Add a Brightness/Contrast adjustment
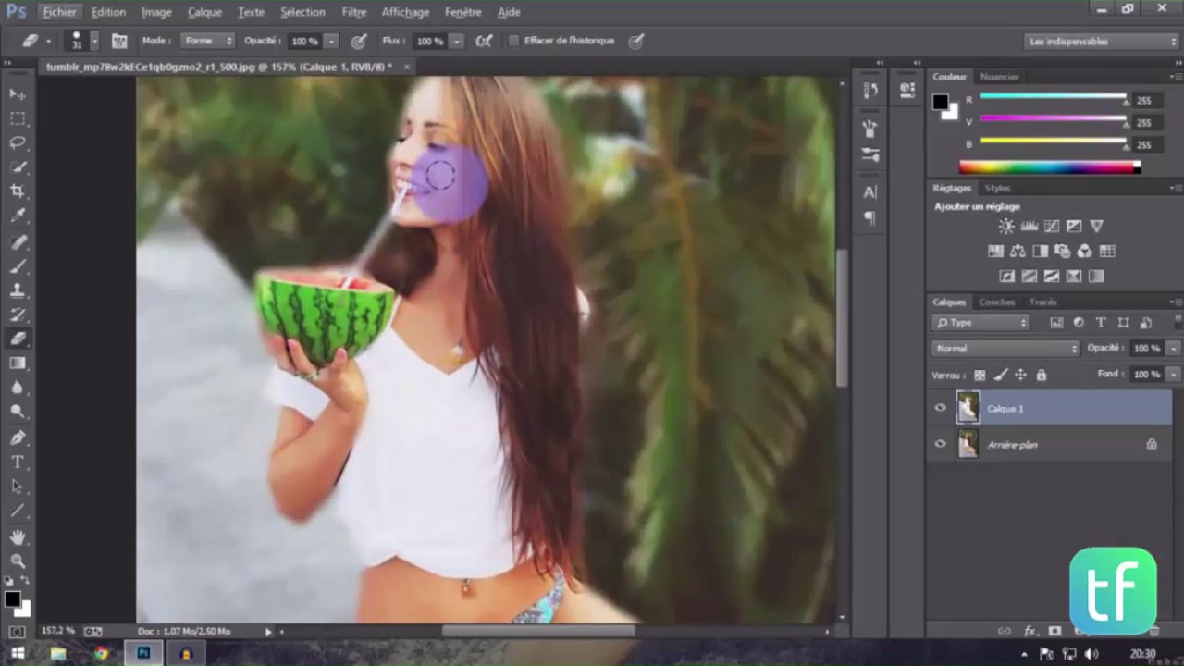 [1006, 226]
